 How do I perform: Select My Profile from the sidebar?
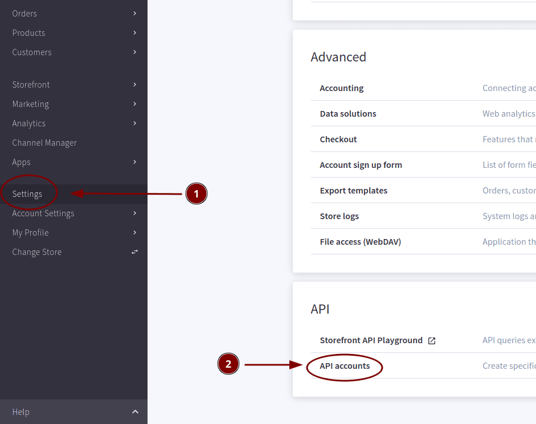30,232
